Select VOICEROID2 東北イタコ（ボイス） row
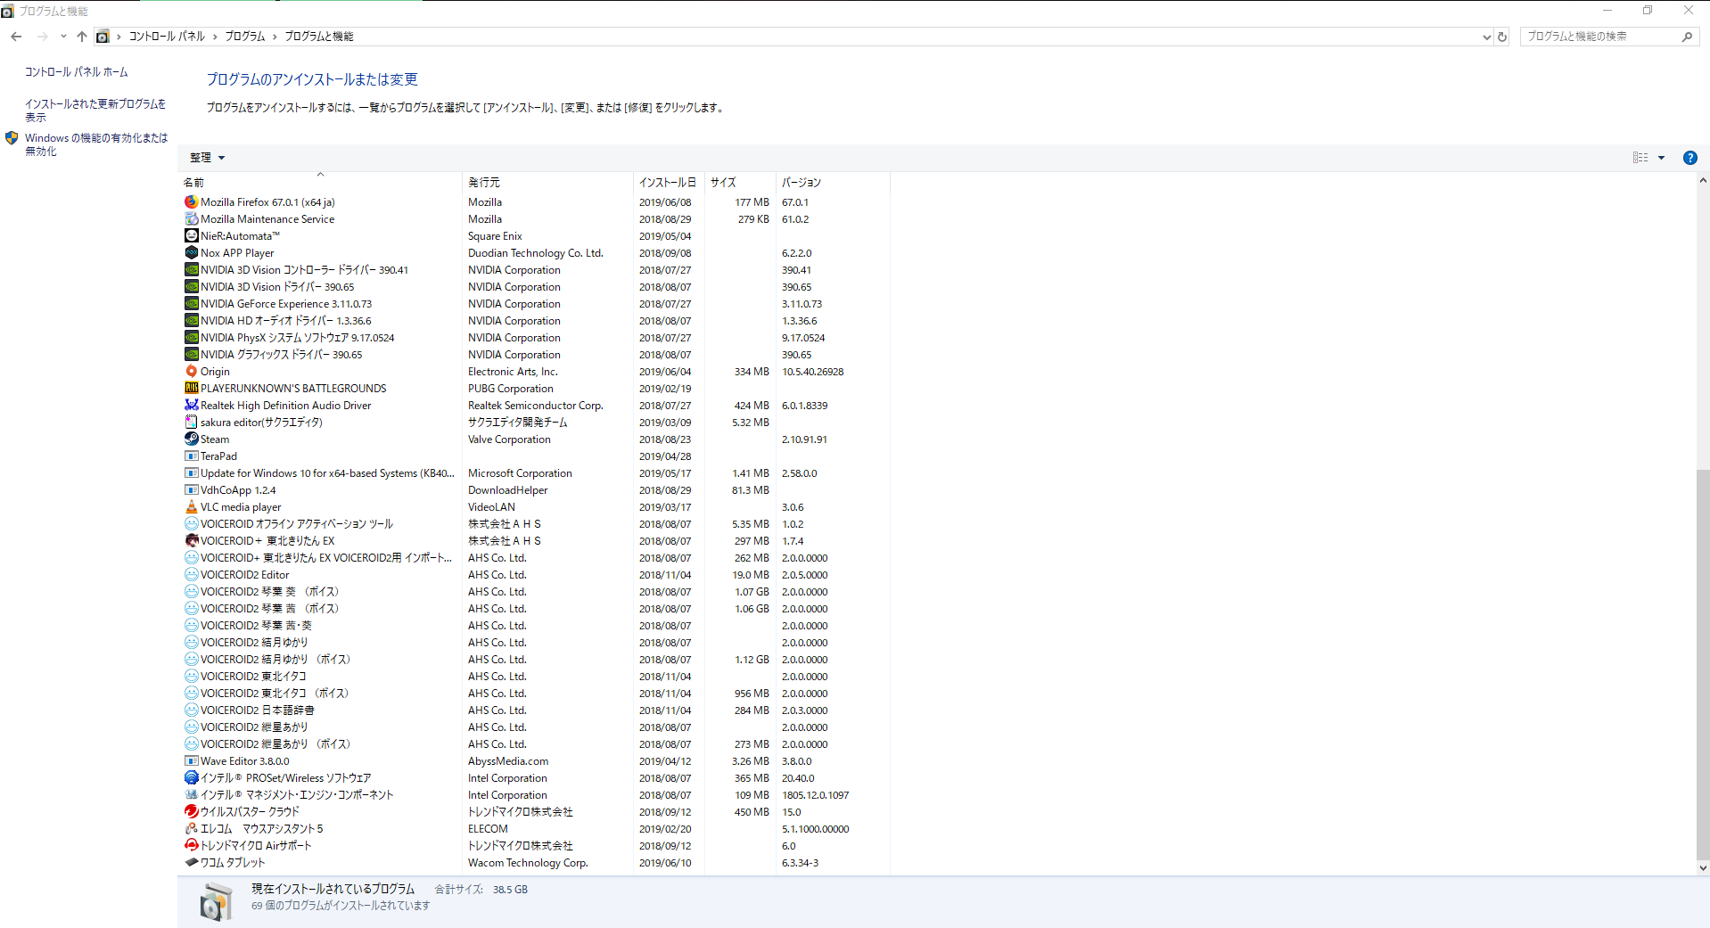The image size is (1710, 928). (535, 694)
